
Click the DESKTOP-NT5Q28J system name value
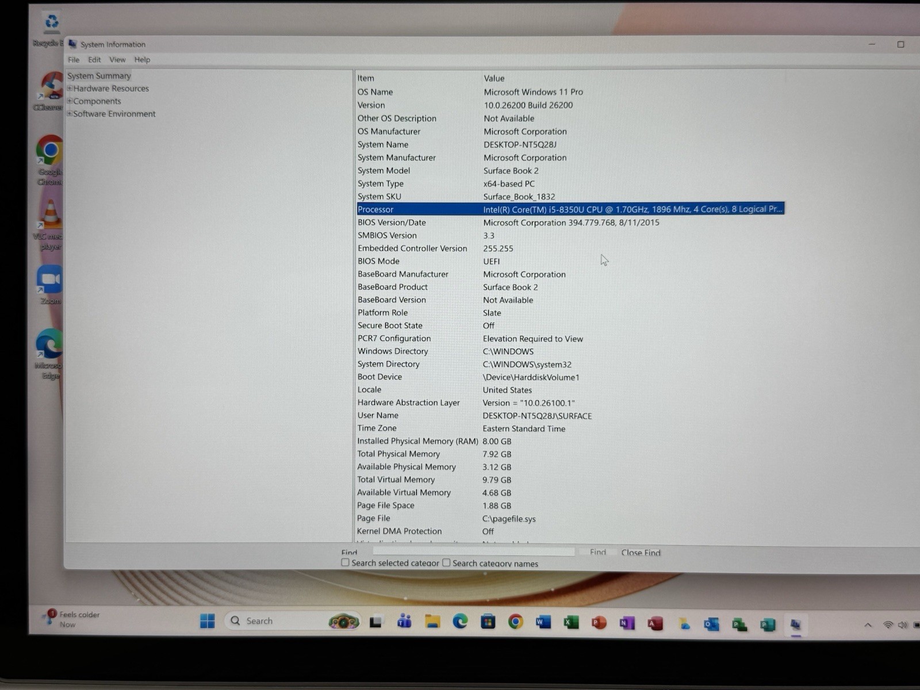click(520, 145)
